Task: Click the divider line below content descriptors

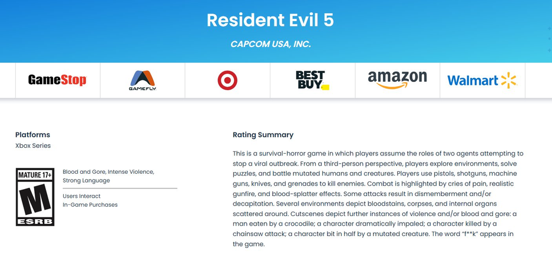Action: point(120,188)
